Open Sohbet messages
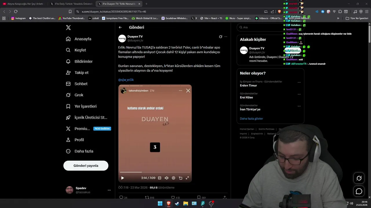The height and width of the screenshot is (208, 371). point(77,84)
